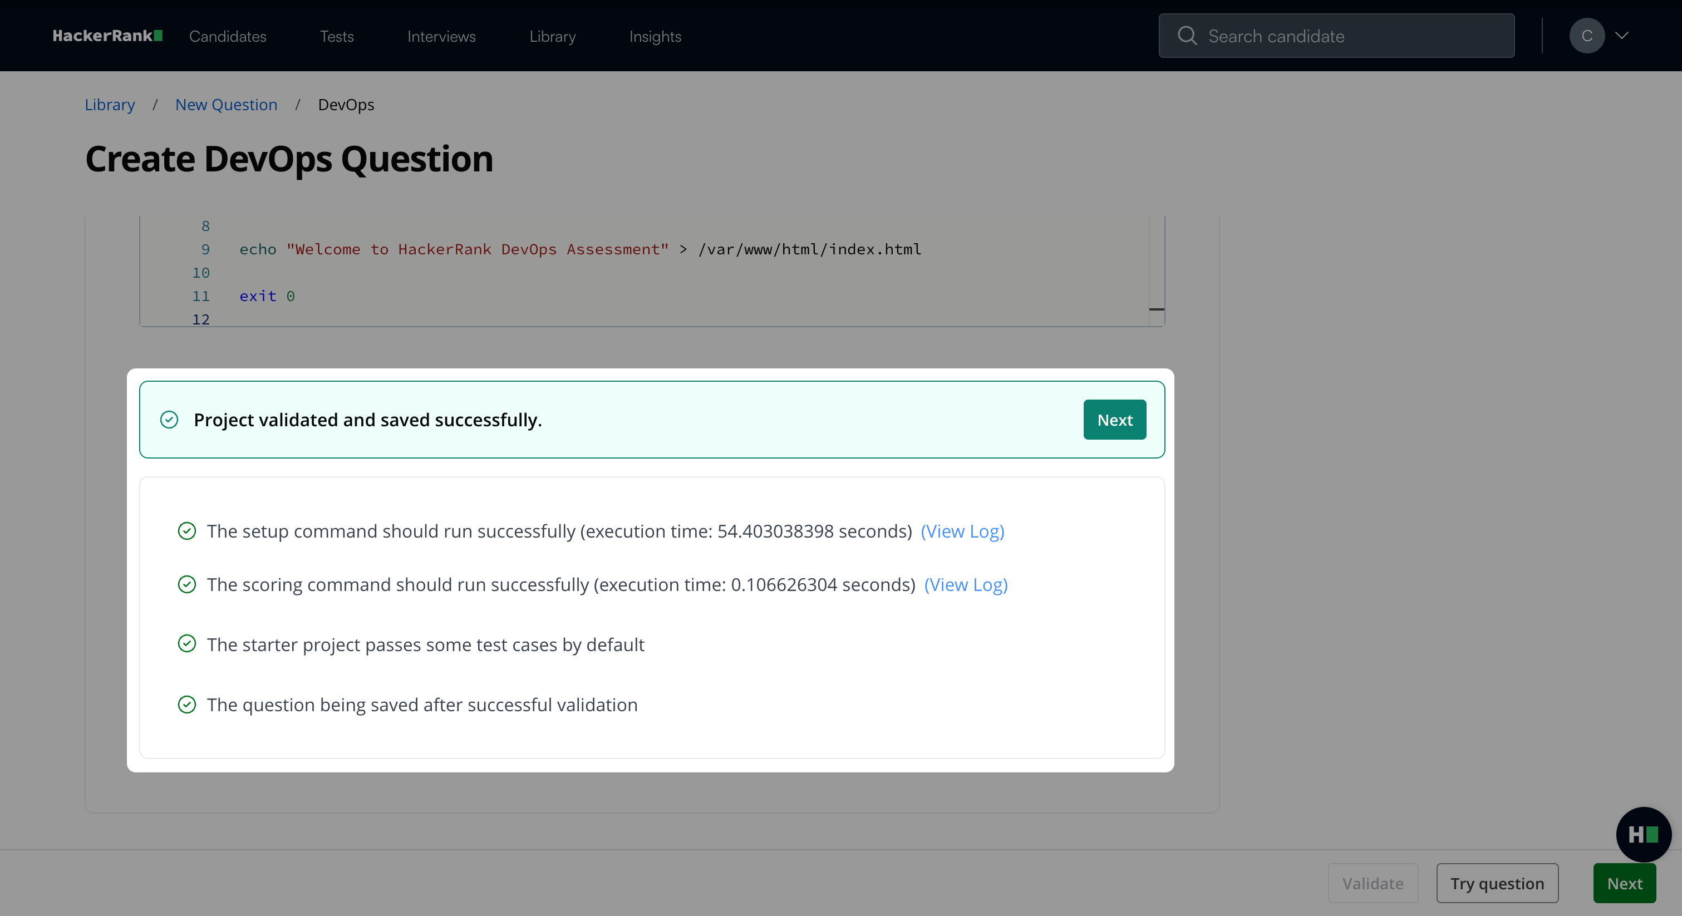This screenshot has width=1682, height=916.
Task: View Log for the scoring command
Action: (x=965, y=584)
